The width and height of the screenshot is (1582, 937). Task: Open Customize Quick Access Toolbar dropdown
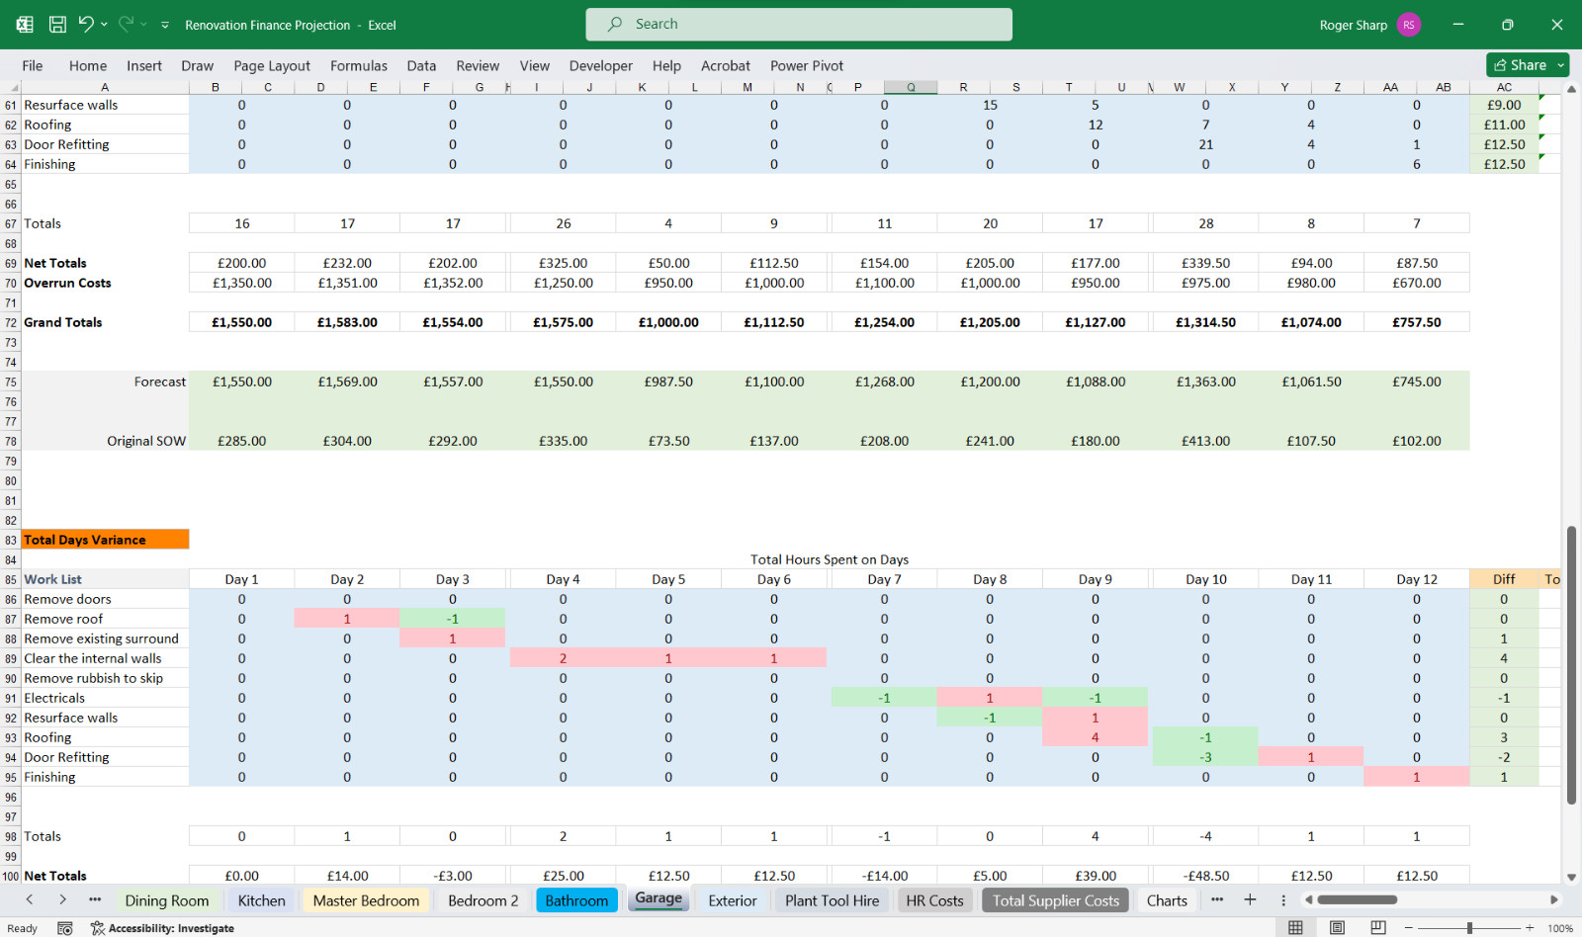pos(165,25)
